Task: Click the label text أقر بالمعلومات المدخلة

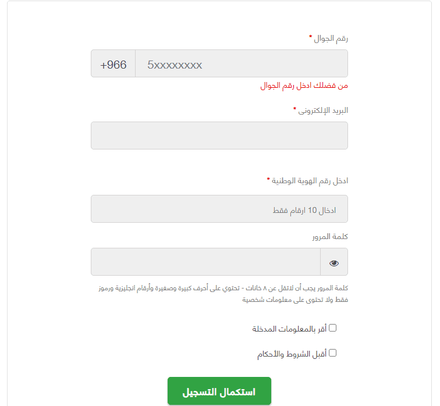Action: point(289,329)
